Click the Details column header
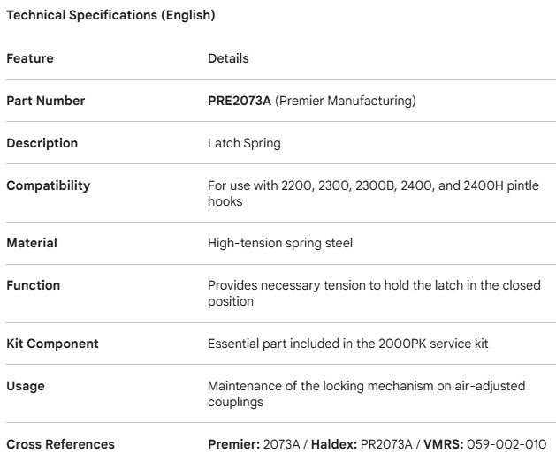 point(228,58)
